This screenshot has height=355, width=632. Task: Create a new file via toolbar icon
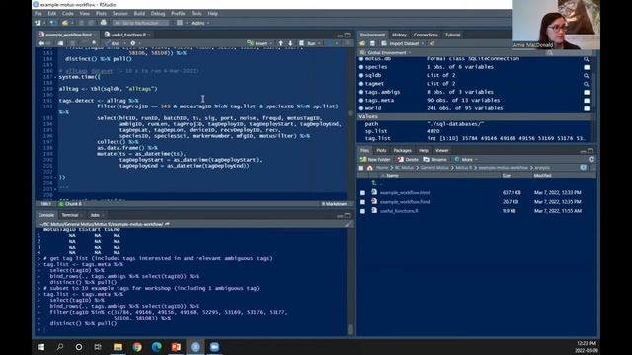point(38,23)
